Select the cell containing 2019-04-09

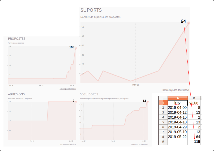click(x=177, y=108)
